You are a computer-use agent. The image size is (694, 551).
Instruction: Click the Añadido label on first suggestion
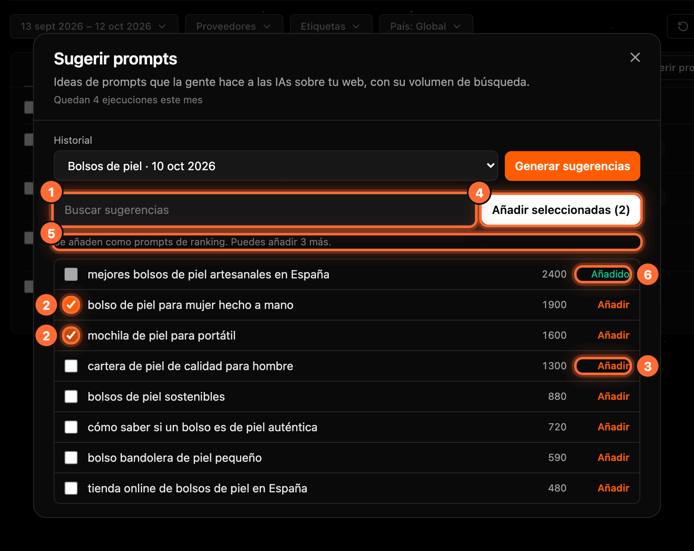[610, 274]
